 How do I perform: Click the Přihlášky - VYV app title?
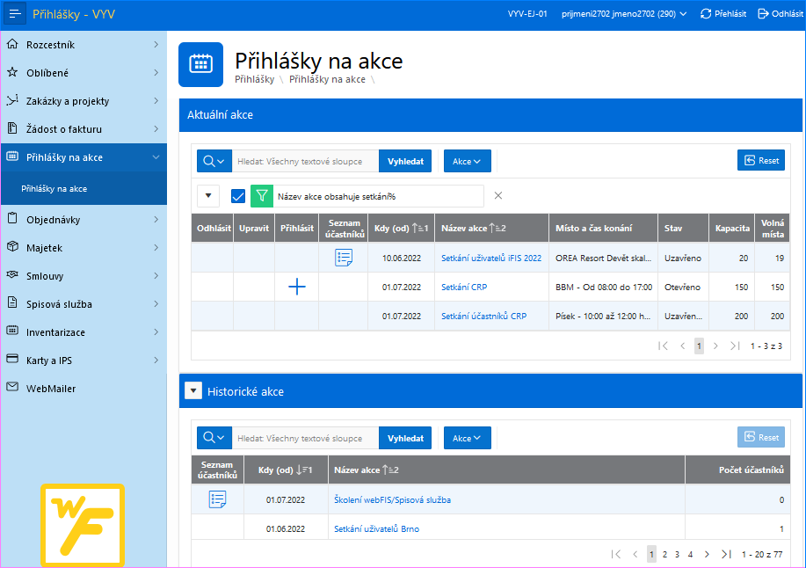(x=74, y=14)
